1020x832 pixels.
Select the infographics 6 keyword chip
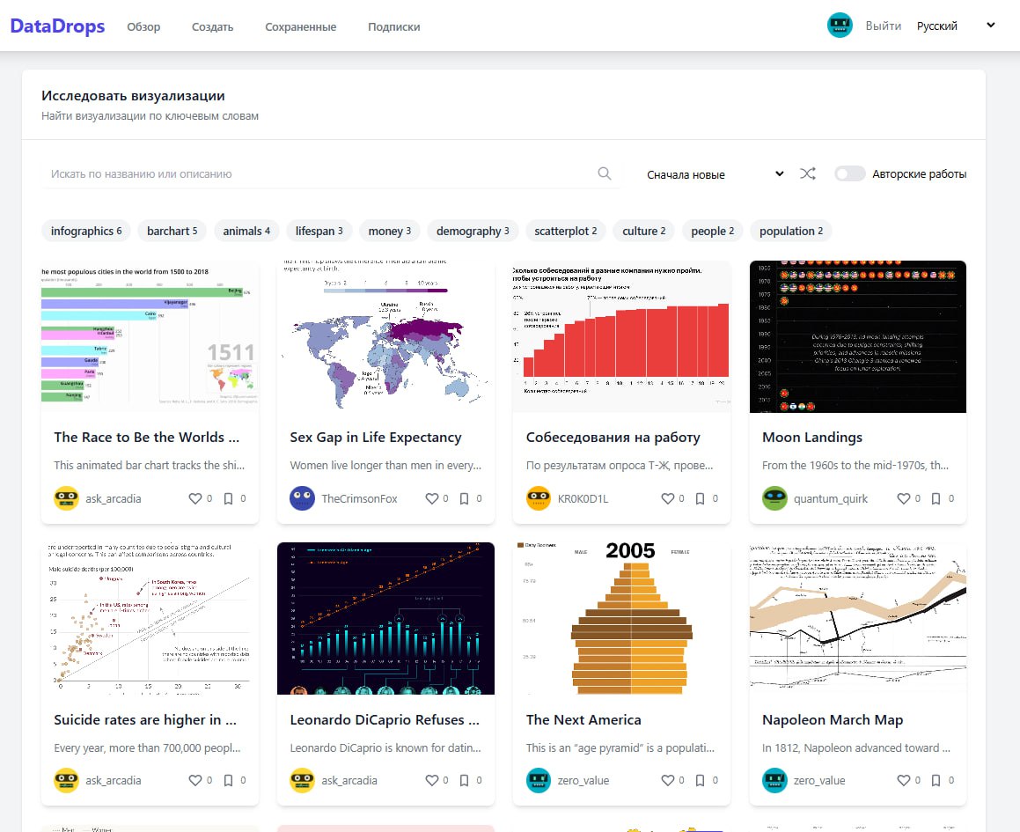[85, 231]
